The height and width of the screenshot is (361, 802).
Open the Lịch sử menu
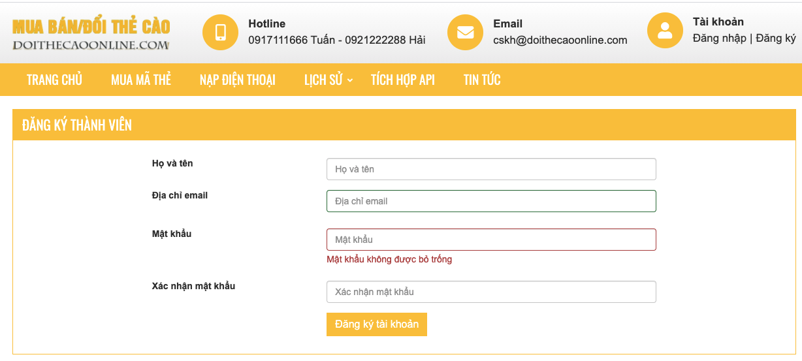coord(323,80)
